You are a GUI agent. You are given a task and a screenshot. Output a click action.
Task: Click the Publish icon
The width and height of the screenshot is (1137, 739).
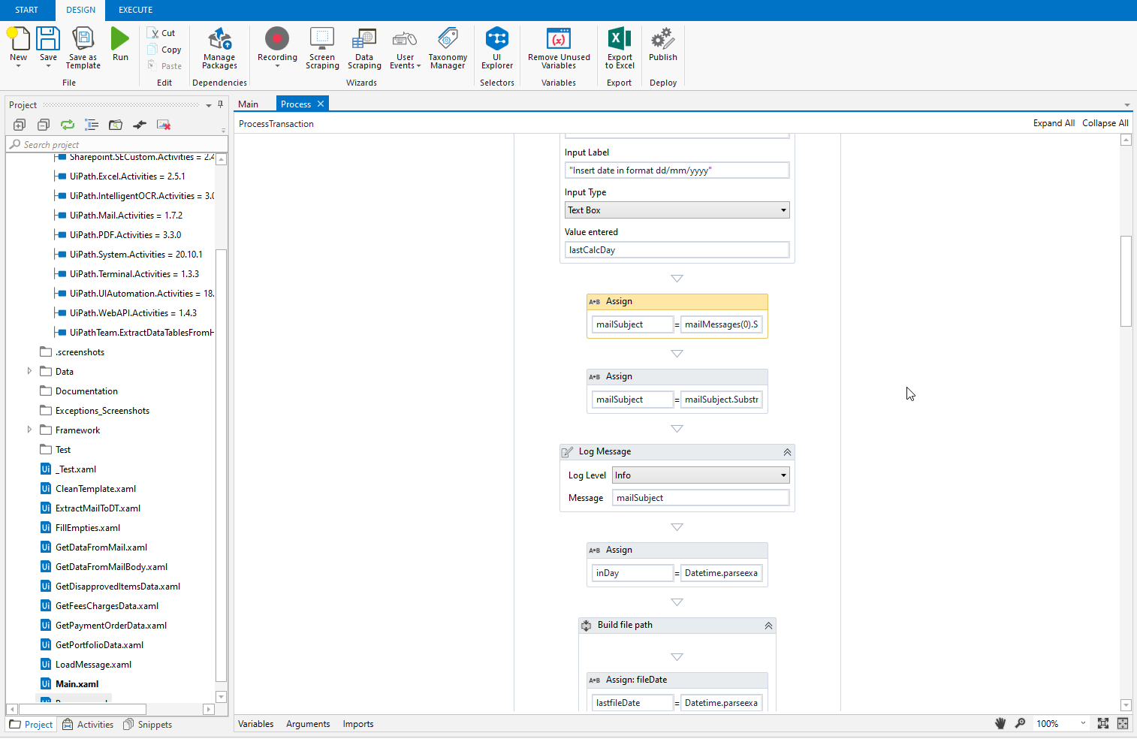point(663,39)
